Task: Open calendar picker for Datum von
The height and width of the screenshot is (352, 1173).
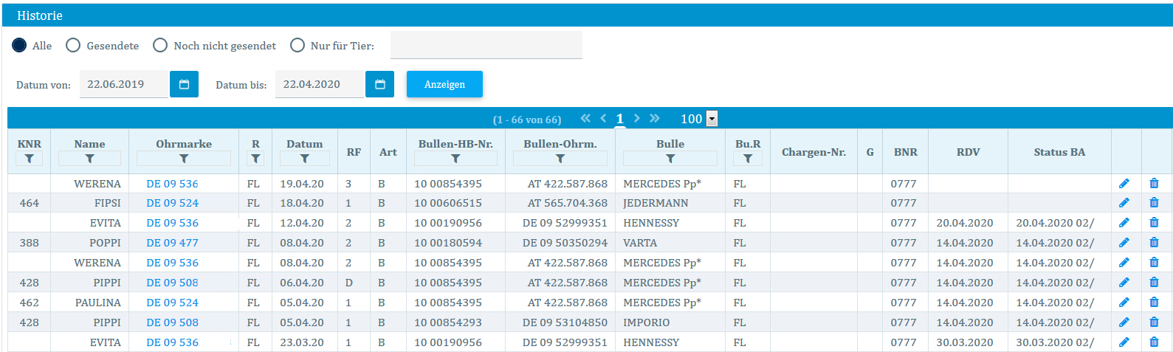Action: coord(184,84)
